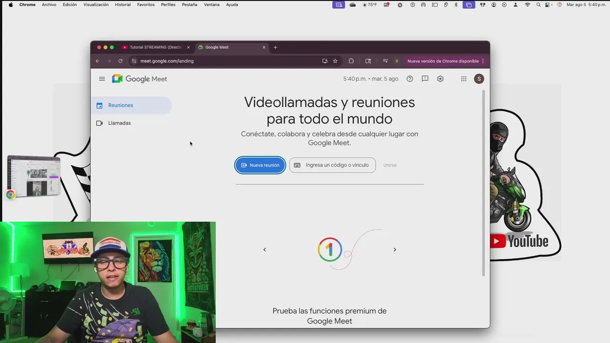Install app icon in address bar
This screenshot has height=343, width=610.
(325, 61)
